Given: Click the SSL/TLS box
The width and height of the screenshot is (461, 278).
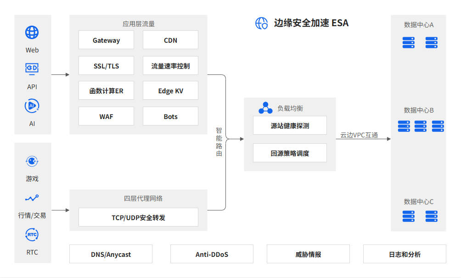Looking at the screenshot, I should click(x=106, y=66).
